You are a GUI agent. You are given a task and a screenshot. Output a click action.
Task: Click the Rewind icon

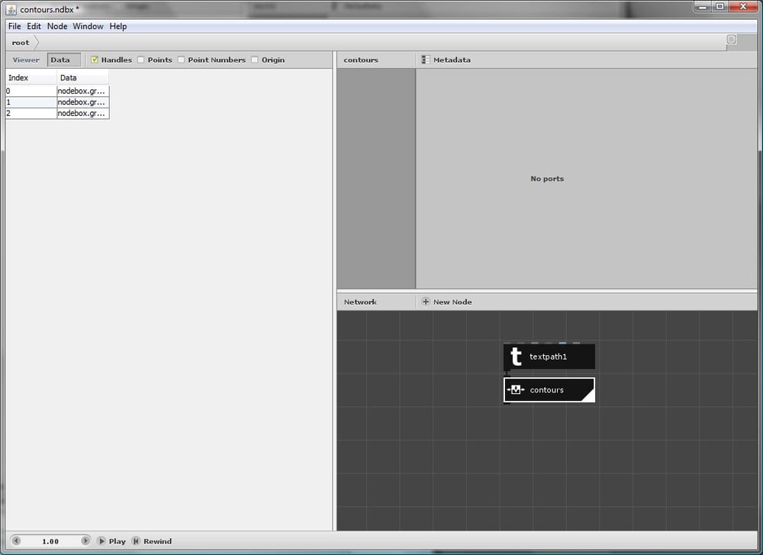(x=137, y=541)
